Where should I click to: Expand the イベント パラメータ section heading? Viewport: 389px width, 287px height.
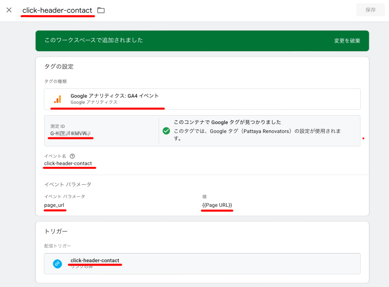68,185
